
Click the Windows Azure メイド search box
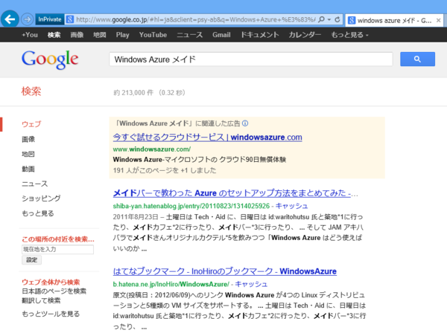250,59
